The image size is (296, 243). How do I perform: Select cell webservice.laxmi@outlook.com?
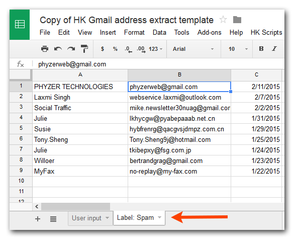[x=179, y=97]
